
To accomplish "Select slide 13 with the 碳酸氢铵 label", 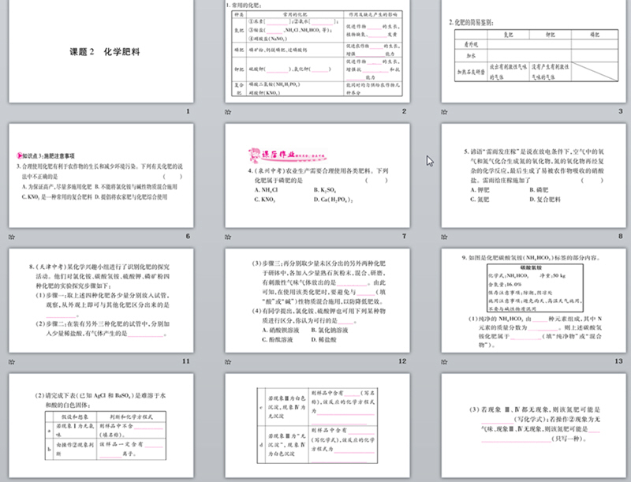I will tap(532, 300).
